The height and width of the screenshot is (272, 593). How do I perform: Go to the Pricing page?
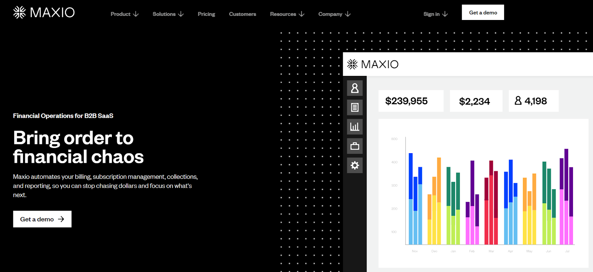(x=206, y=14)
